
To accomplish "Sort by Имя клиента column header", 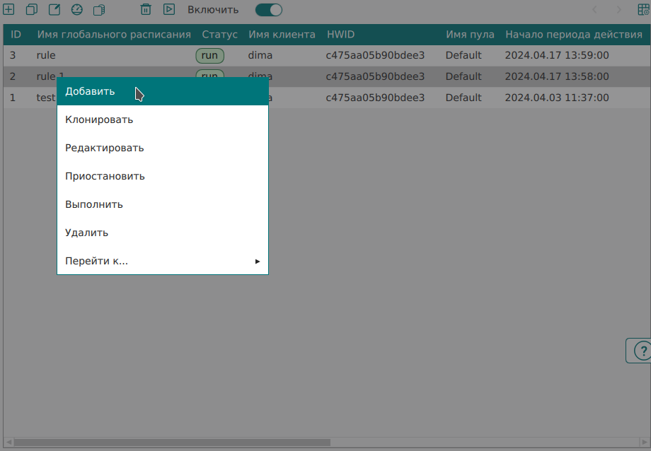I will [x=282, y=34].
